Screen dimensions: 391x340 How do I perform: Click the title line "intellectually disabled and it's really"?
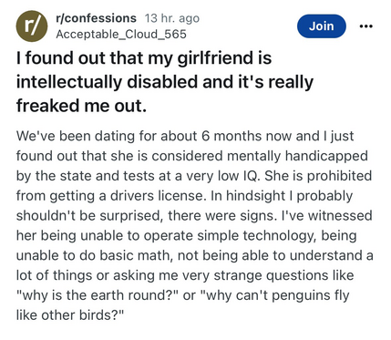coord(165,82)
